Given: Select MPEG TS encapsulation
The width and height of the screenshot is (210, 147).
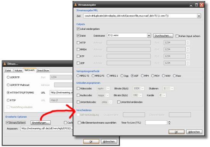Looking at the screenshot, I should (78, 76).
